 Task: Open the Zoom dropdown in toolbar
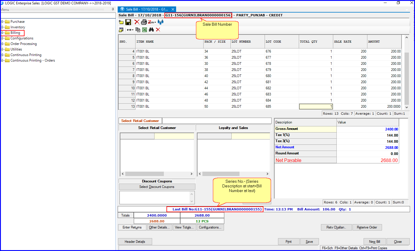152,22
